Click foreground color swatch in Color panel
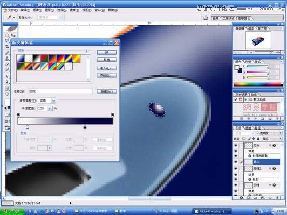The image size is (287, 215). point(237,67)
